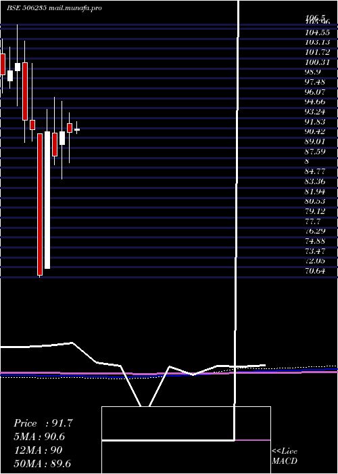Viewport: 338px width, 474px height.
Task: Click the tall white candlestick beside the red one
Action: (x=47, y=200)
